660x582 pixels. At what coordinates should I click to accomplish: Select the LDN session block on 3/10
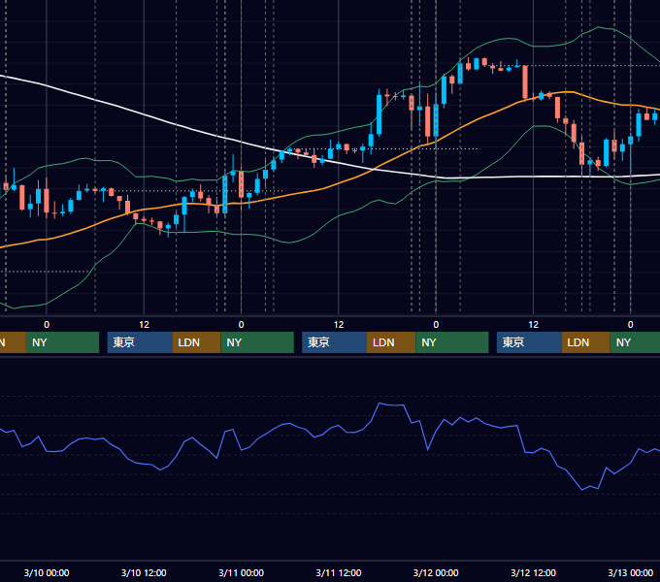coord(197,342)
